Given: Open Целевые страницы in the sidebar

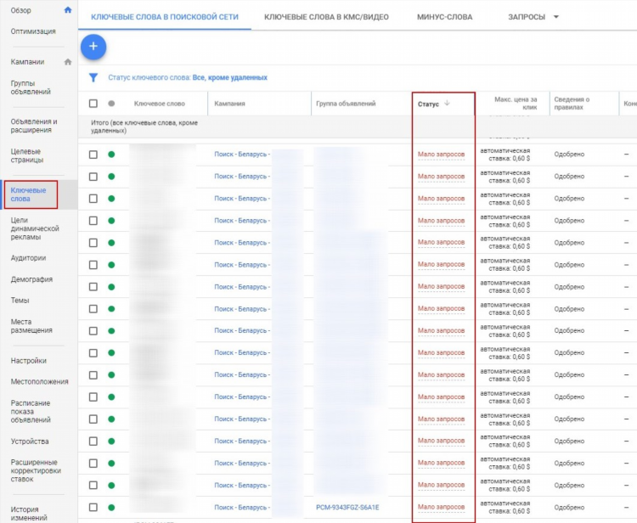Looking at the screenshot, I should pos(27,155).
